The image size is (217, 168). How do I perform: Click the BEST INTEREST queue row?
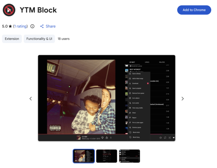click(x=148, y=70)
